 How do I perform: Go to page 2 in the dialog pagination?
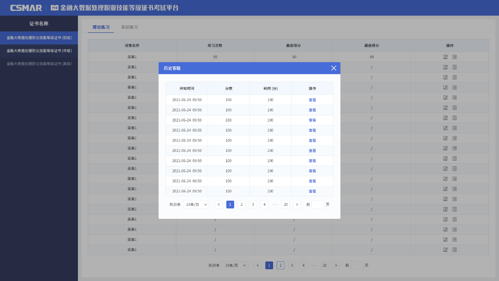[x=242, y=205]
